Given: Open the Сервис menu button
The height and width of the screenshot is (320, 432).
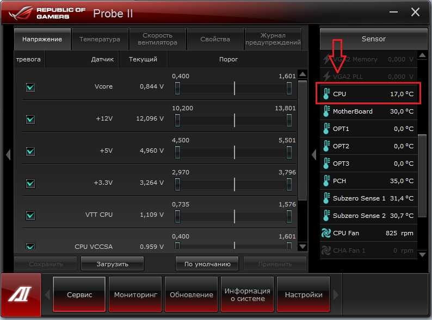Looking at the screenshot, I should point(79,294).
